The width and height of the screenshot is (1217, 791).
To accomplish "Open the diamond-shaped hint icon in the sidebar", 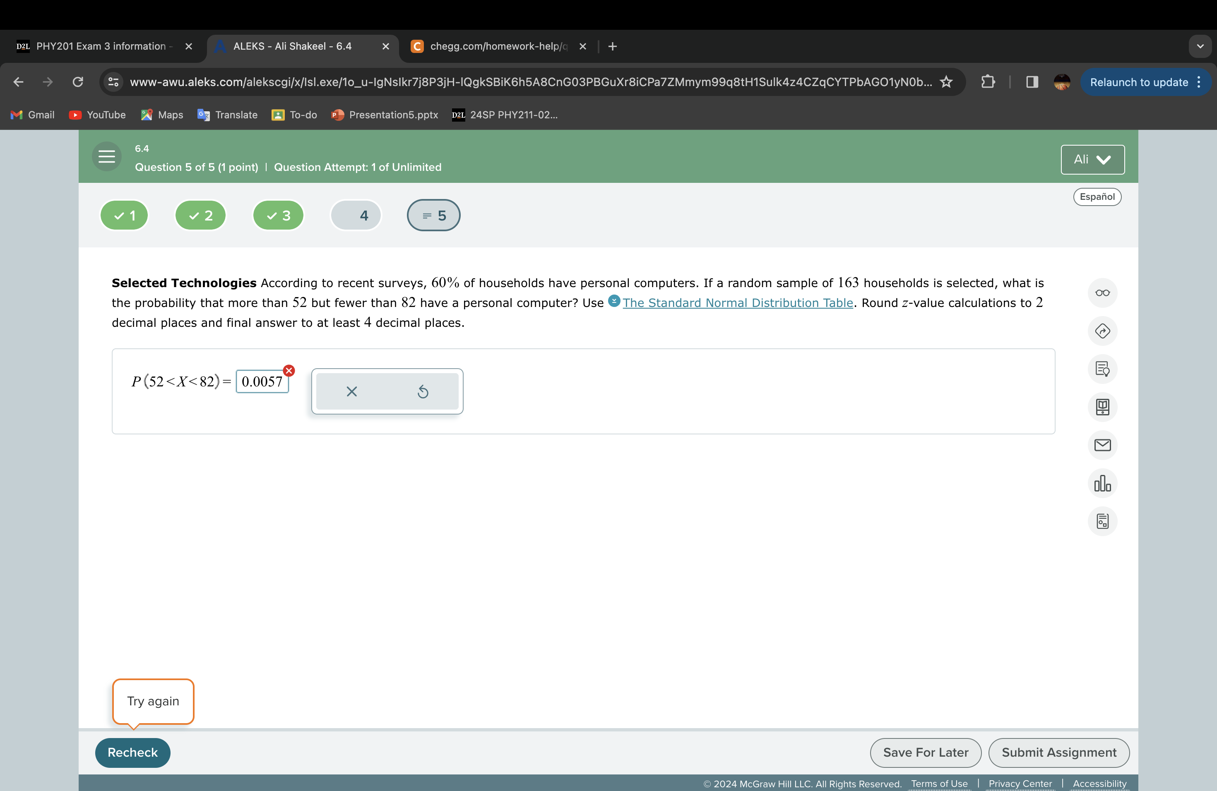I will point(1102,331).
